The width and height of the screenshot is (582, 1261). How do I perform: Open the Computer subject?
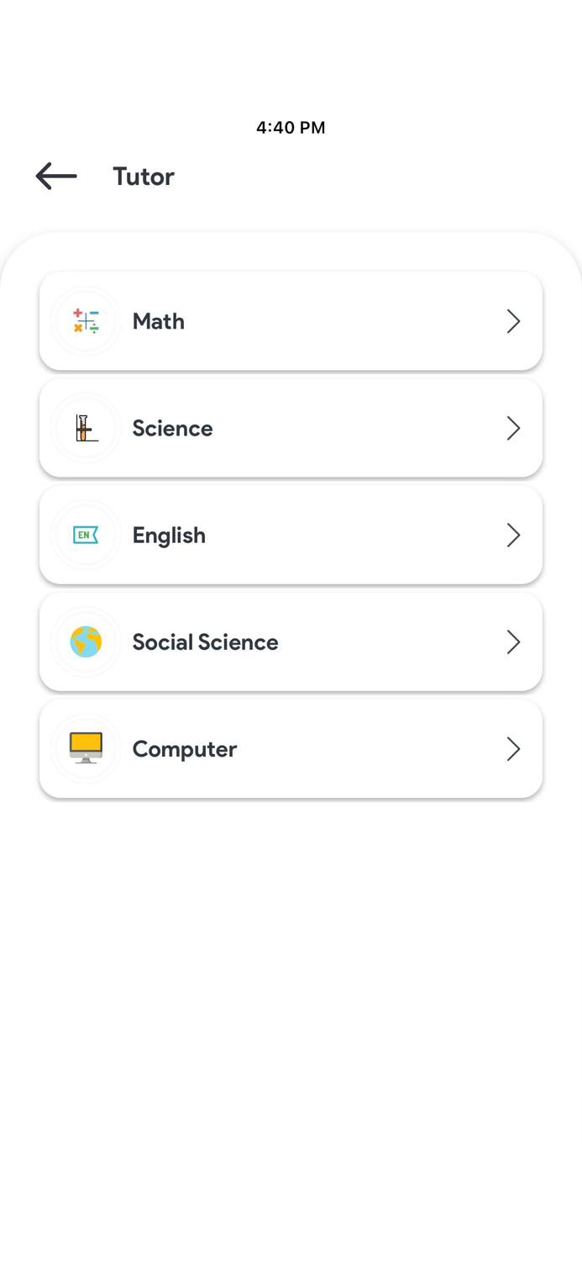click(291, 748)
